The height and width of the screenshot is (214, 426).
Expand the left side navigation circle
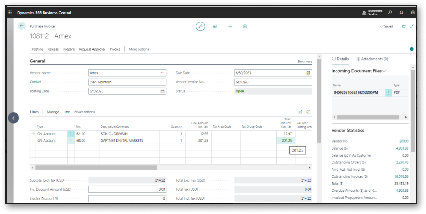pos(14,118)
